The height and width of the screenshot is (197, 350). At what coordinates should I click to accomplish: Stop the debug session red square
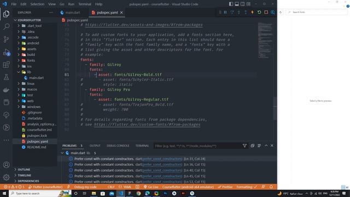point(266,12)
